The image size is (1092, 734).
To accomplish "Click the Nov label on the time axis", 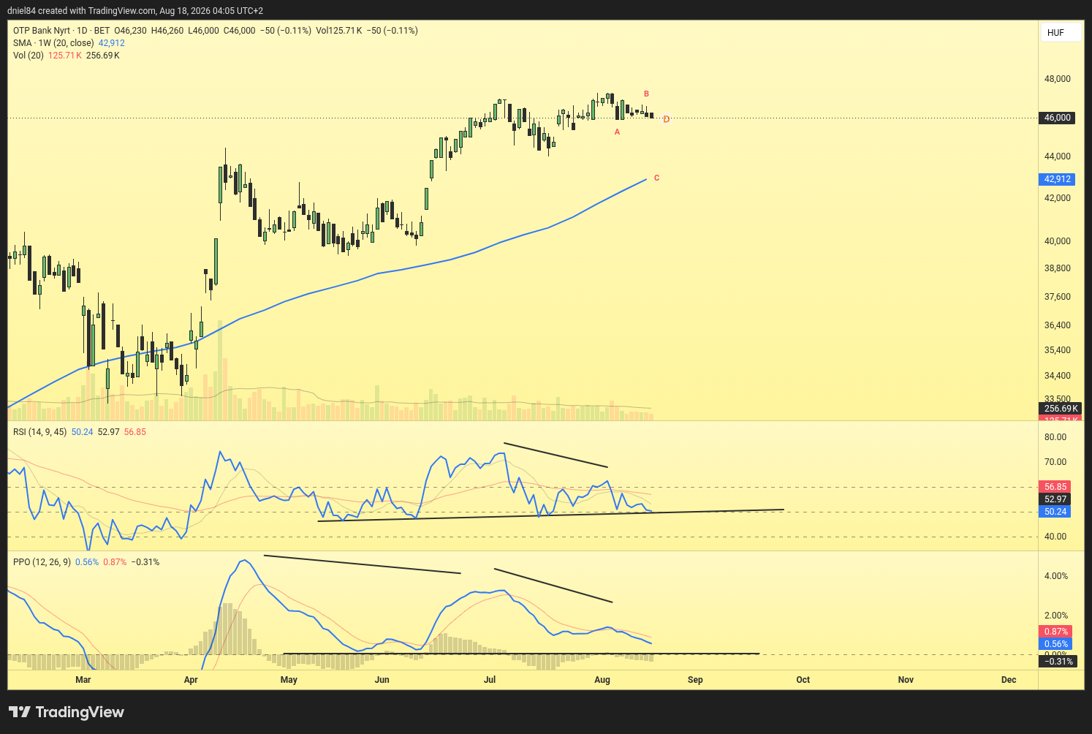I will (x=906, y=680).
